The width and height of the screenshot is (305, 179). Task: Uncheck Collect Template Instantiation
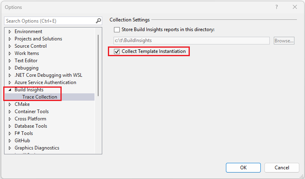(x=117, y=52)
